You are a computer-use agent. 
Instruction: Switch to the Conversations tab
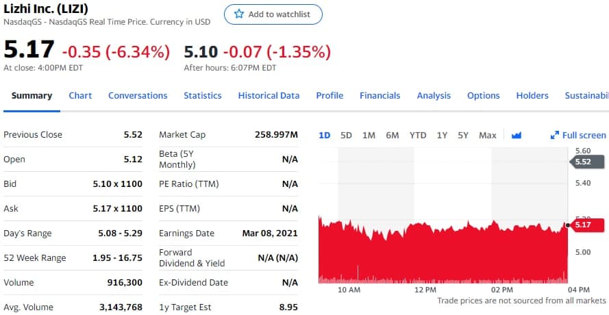(138, 96)
